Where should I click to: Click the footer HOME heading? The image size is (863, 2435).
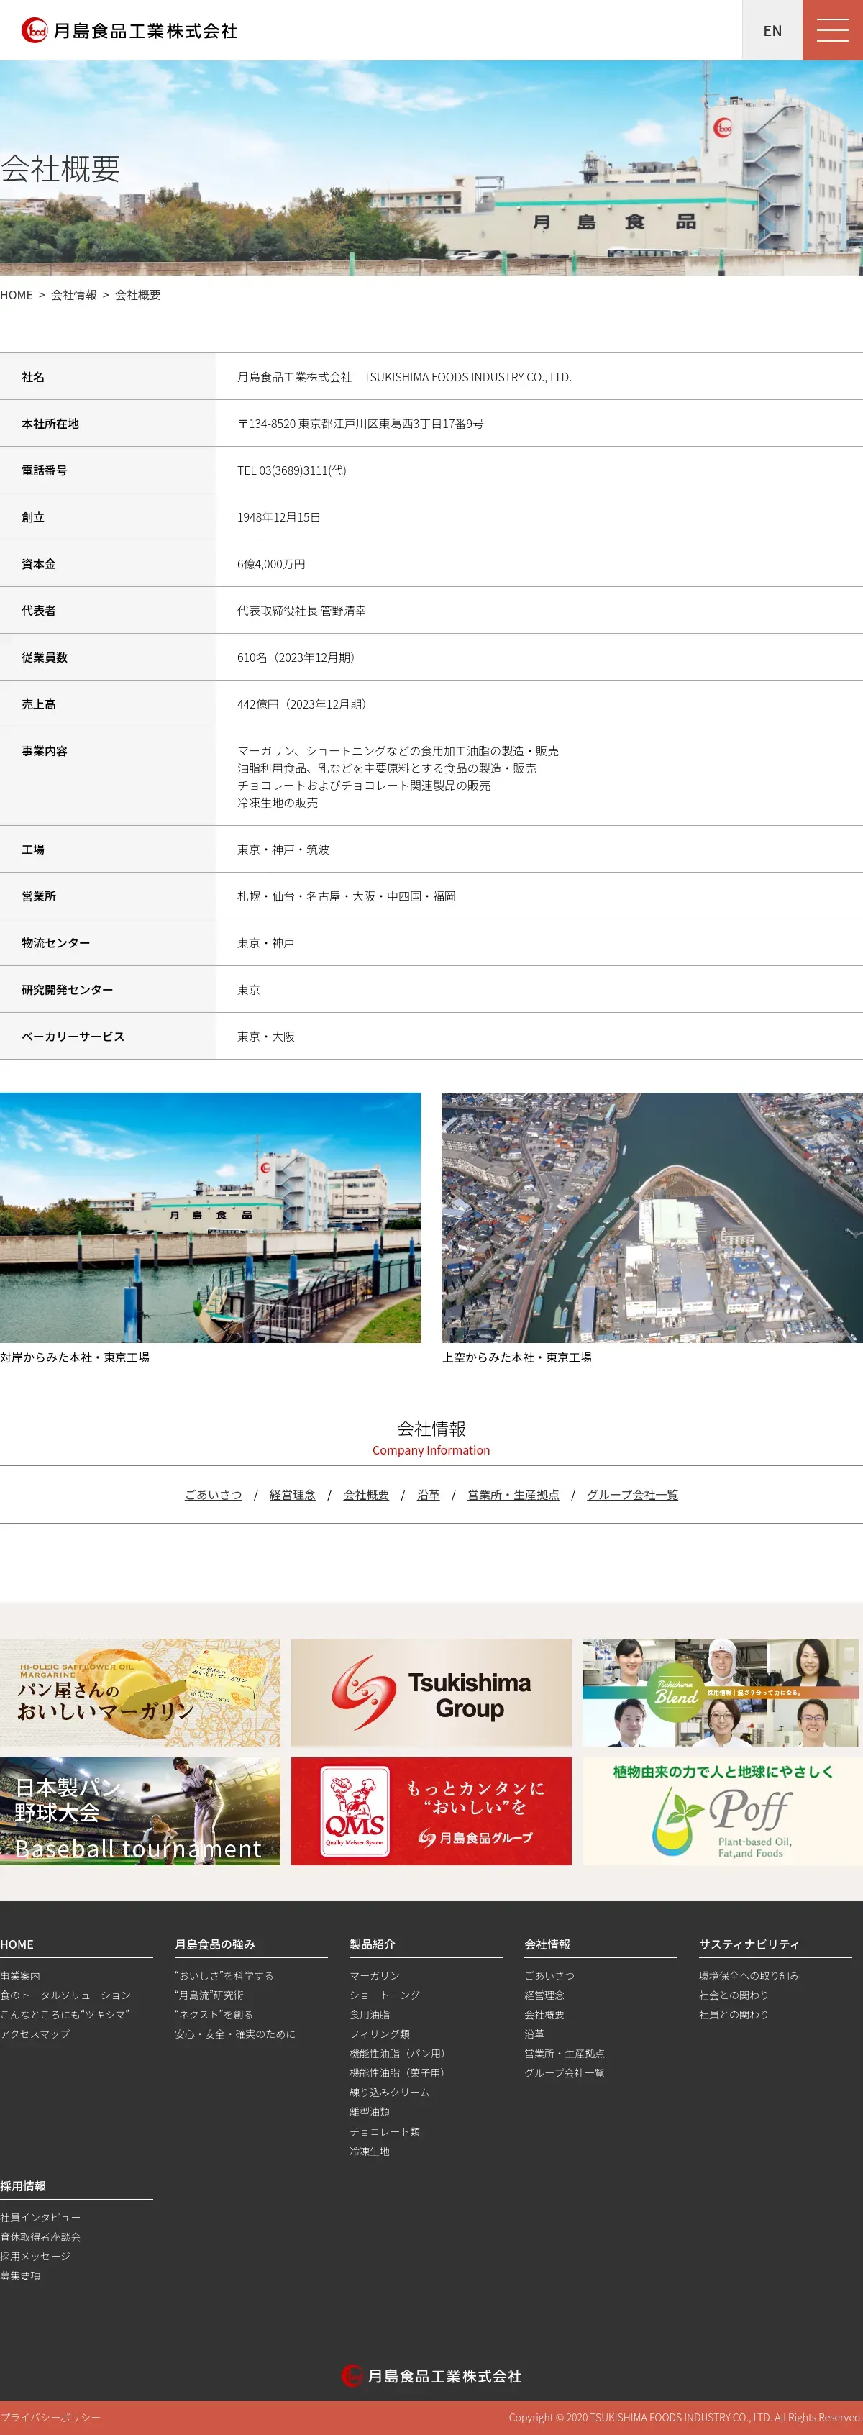(x=17, y=1944)
